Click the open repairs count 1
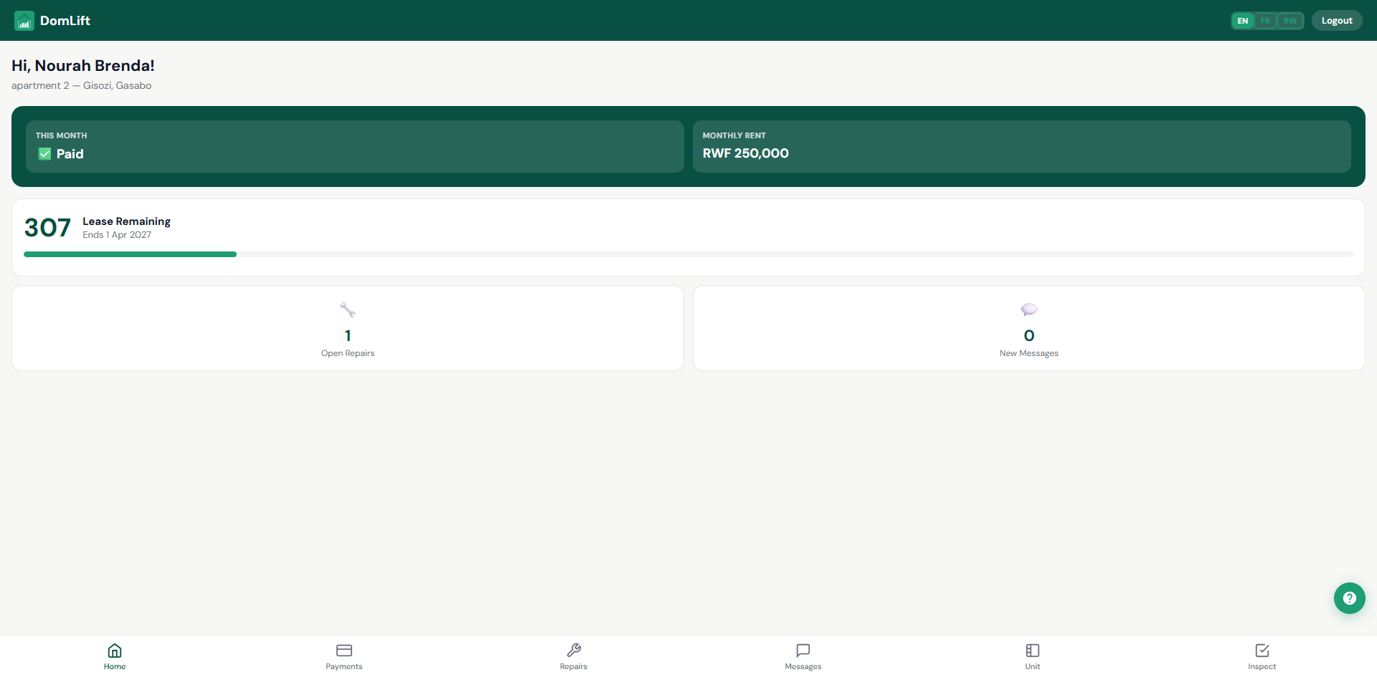 [348, 335]
